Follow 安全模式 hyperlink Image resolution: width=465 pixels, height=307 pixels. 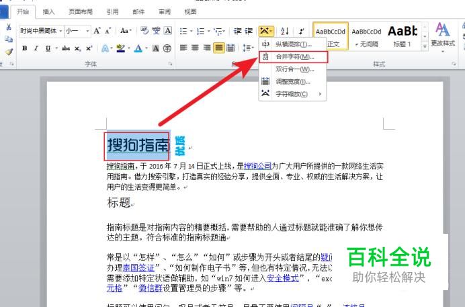click(x=283, y=278)
